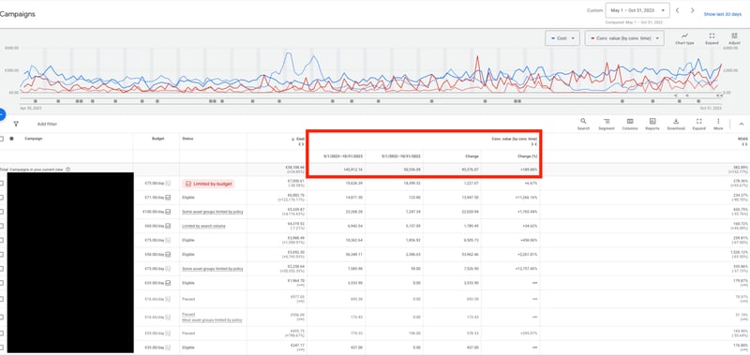The height and width of the screenshot is (355, 750).
Task: Click the €60.00/day budget cell
Action: [x=154, y=226]
